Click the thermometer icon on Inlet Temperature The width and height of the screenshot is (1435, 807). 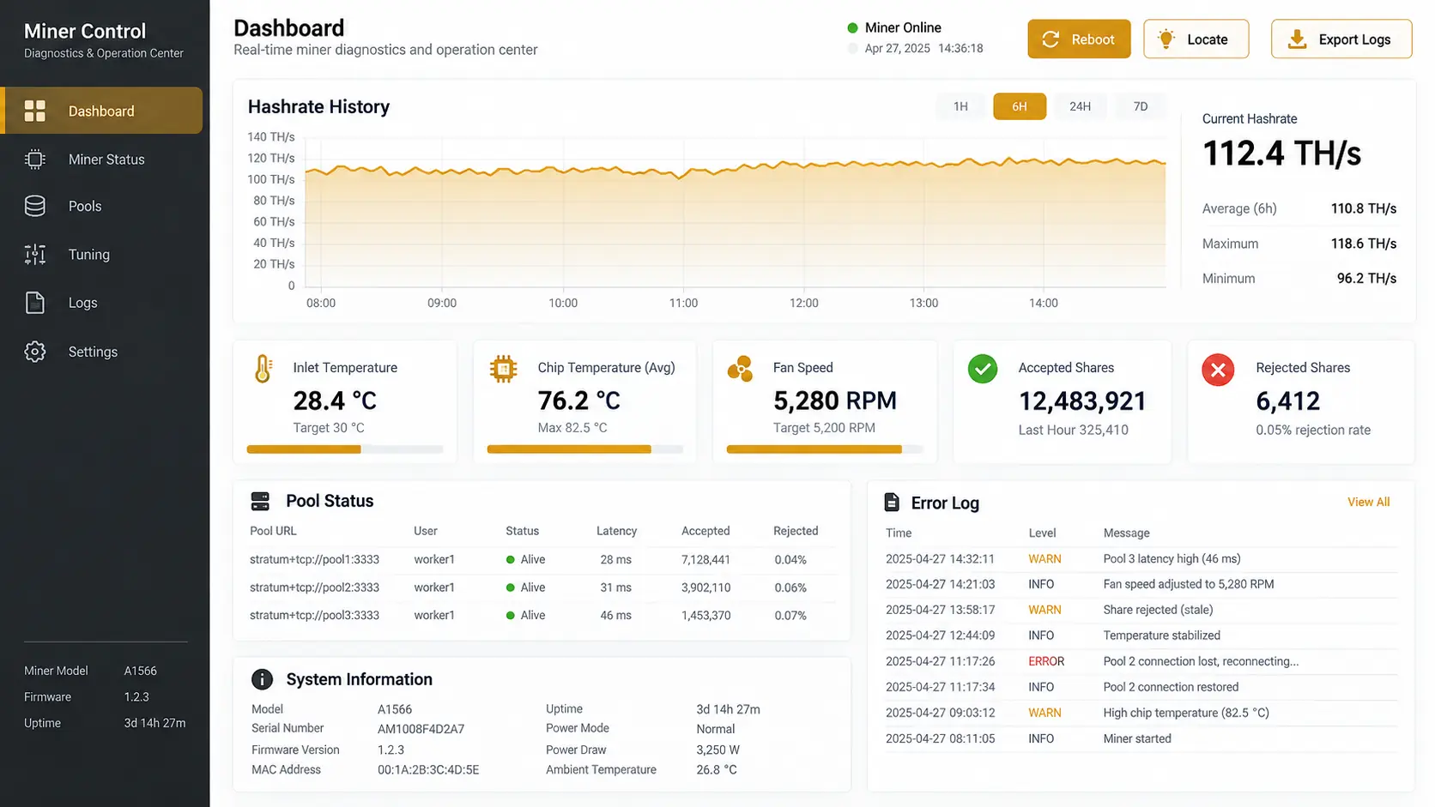click(263, 369)
